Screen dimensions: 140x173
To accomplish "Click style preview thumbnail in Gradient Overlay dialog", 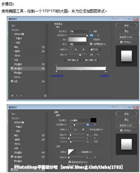I will (x=126, y=56).
